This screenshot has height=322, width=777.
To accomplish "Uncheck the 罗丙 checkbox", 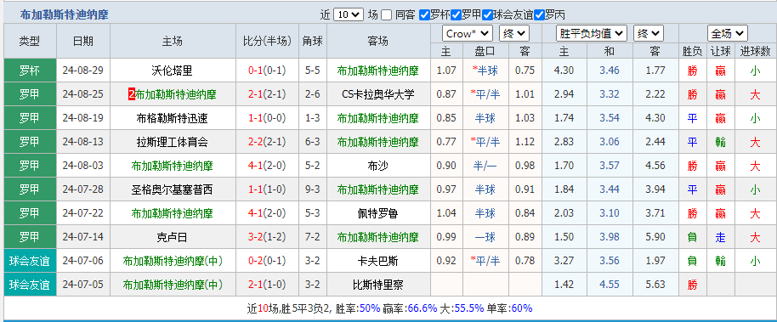I will point(539,14).
